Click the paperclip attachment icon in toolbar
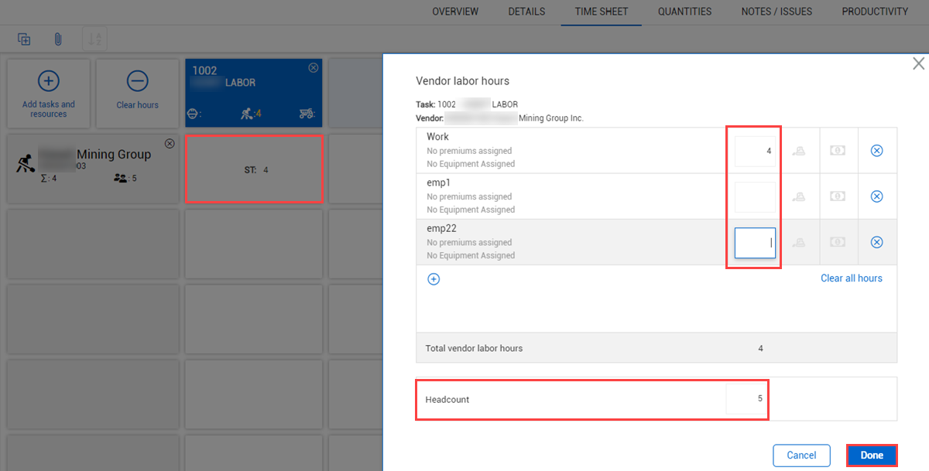 tap(57, 39)
